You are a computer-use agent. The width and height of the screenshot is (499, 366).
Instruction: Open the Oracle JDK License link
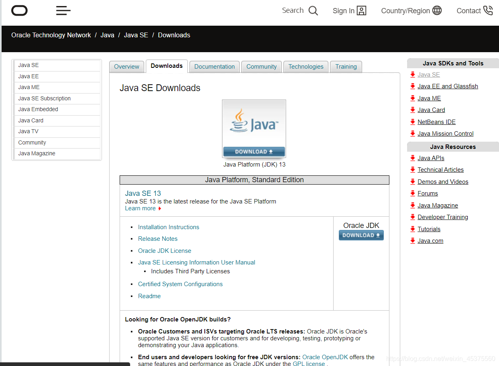click(x=165, y=251)
